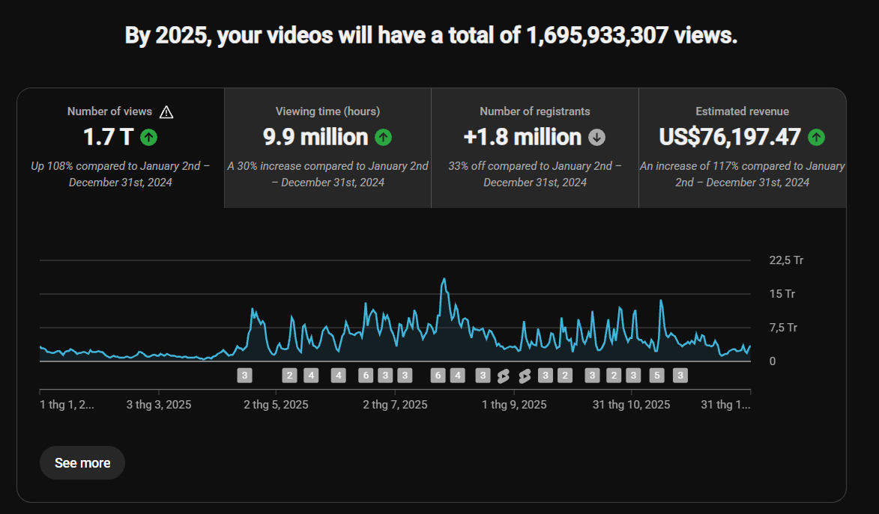Select the Number of views tab
879x514 pixels.
point(121,148)
